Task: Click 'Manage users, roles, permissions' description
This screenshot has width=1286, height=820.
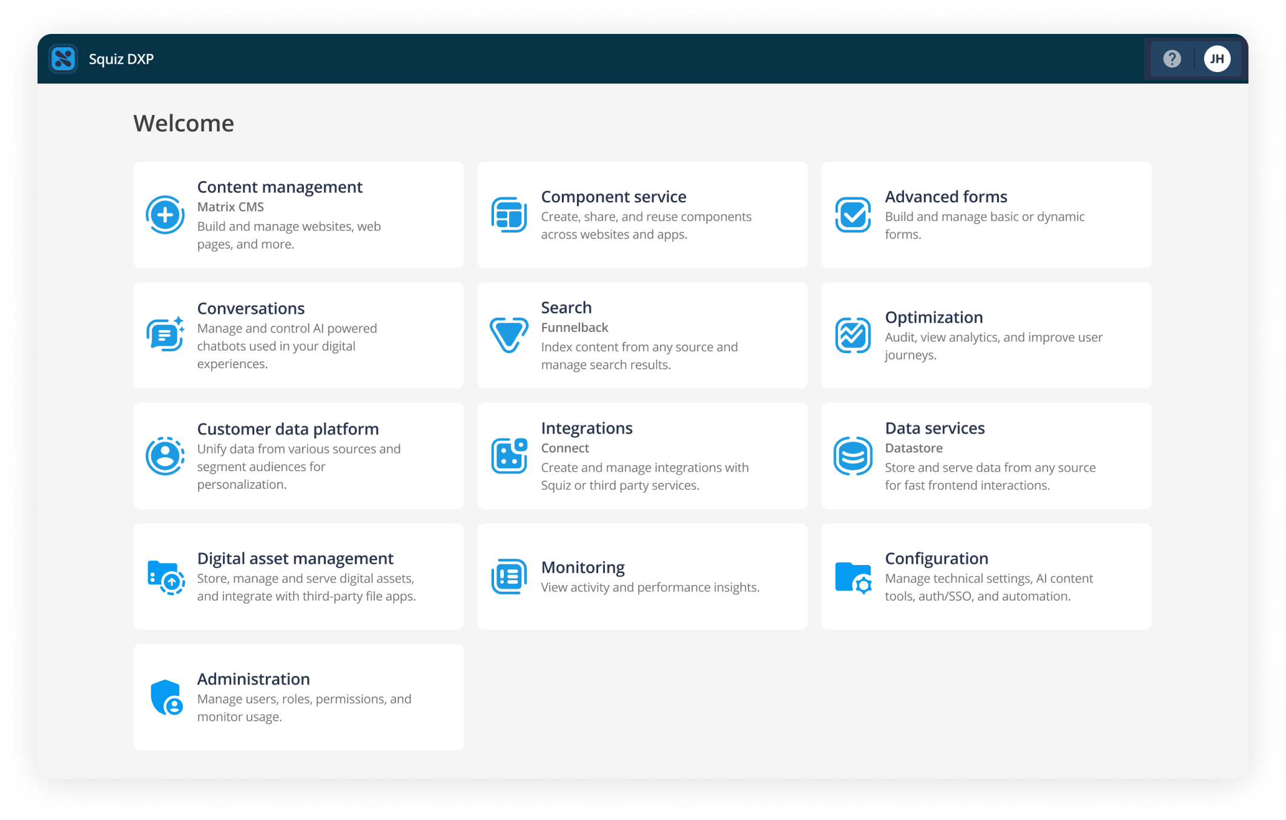Action: pyautogui.click(x=304, y=707)
